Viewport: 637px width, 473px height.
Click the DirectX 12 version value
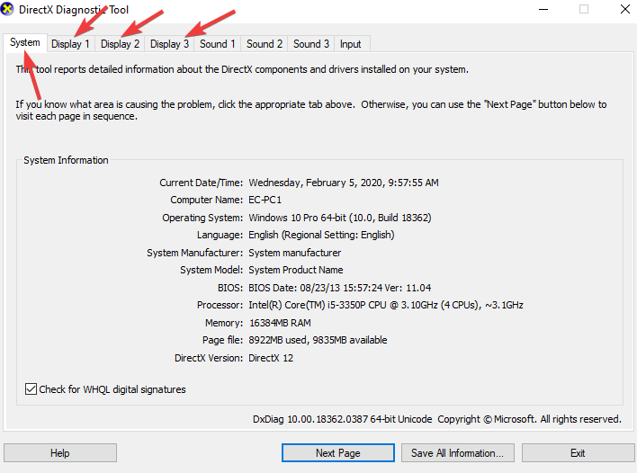click(x=271, y=358)
